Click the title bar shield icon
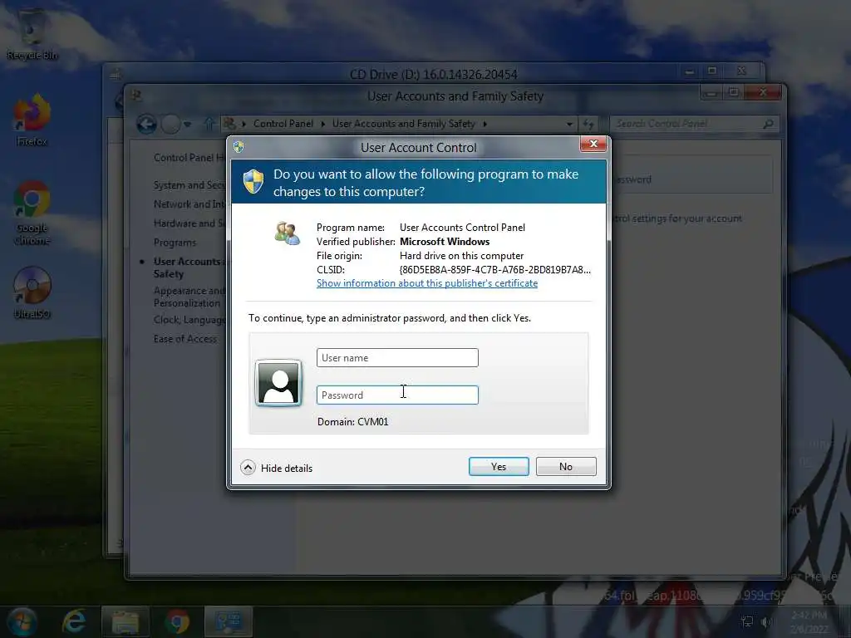Viewport: 851px width, 638px height. (x=239, y=146)
